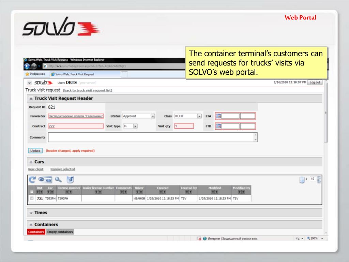Collapse the Containers section
This screenshot has height=262, width=349.
tap(31, 224)
